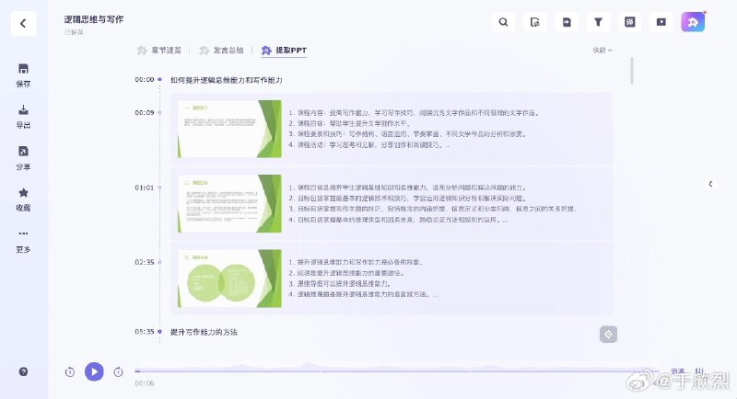The width and height of the screenshot is (737, 399).
Task: Open the slide thumbnail at 00:09
Action: pyautogui.click(x=229, y=129)
